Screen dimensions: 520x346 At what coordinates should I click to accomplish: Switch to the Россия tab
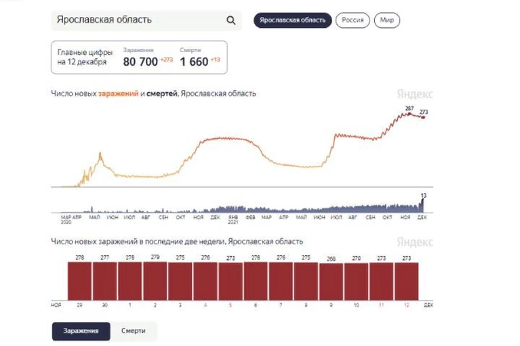point(353,20)
